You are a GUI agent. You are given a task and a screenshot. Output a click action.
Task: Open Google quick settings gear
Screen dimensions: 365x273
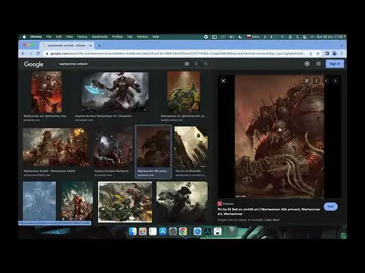tap(307, 64)
